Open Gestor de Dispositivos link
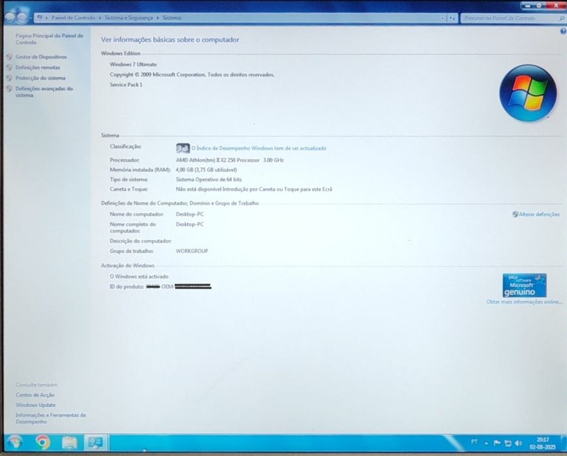The image size is (567, 456). [x=41, y=57]
